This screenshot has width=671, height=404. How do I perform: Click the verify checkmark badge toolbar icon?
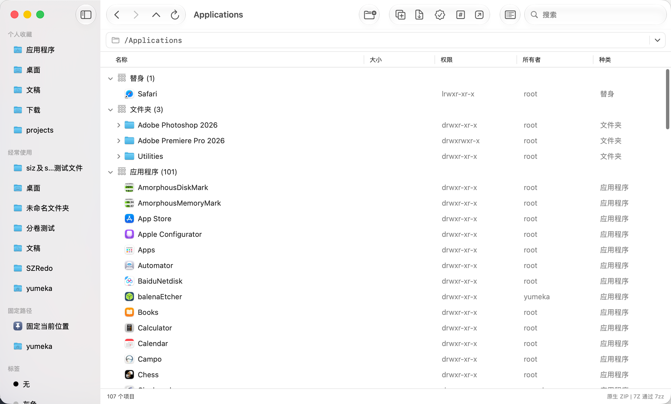[440, 15]
